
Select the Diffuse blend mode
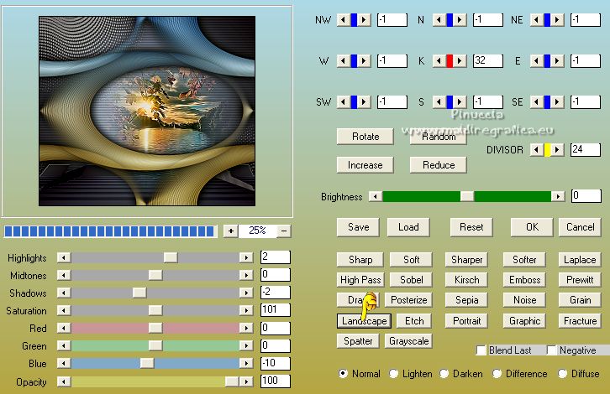click(x=563, y=373)
